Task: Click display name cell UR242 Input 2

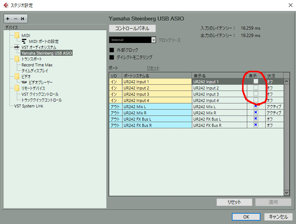Action: pos(219,88)
